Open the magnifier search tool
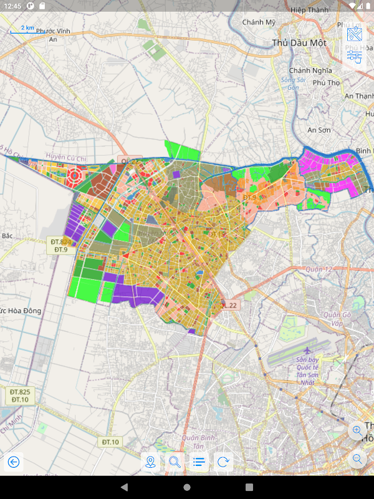This screenshot has width=374, height=499. click(x=175, y=462)
